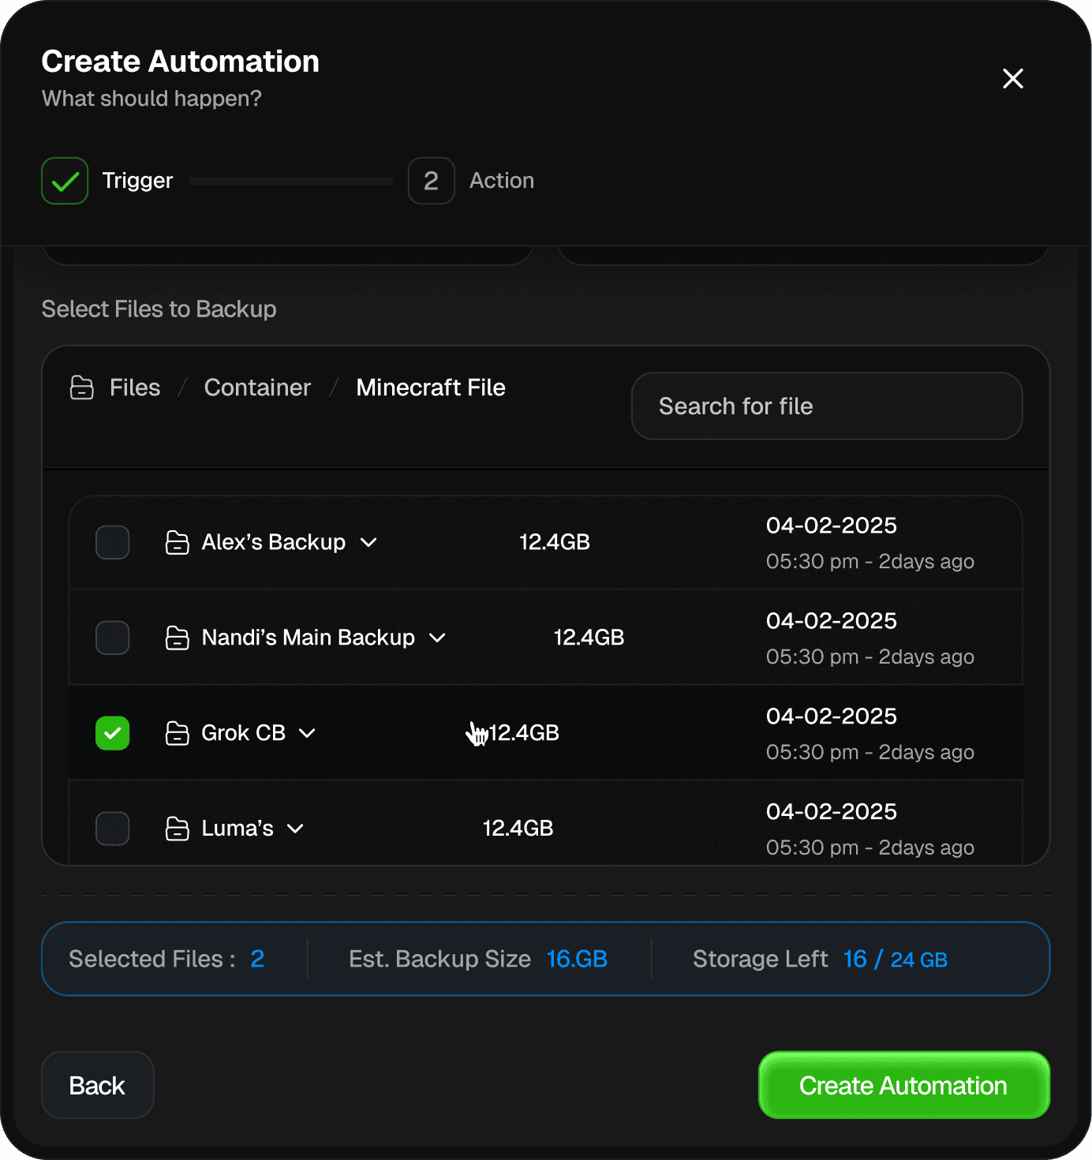
Task: Go to the Container breadcrumb
Action: point(257,387)
